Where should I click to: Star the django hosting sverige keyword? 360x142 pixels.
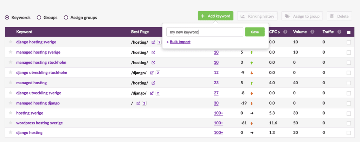(x=11, y=42)
